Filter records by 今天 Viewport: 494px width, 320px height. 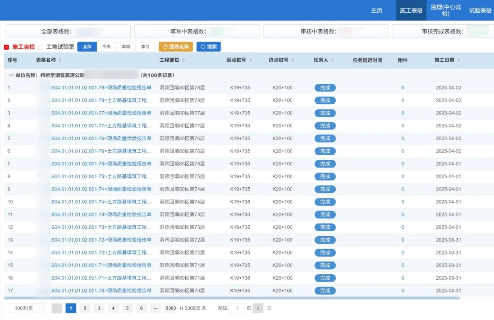[107, 47]
